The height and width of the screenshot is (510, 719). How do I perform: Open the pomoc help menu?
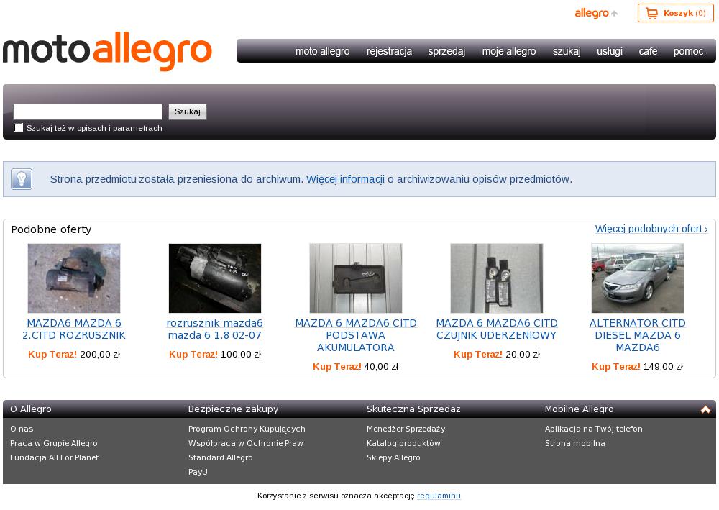pyautogui.click(x=688, y=51)
